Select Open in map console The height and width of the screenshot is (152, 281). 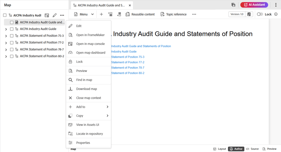point(90,44)
